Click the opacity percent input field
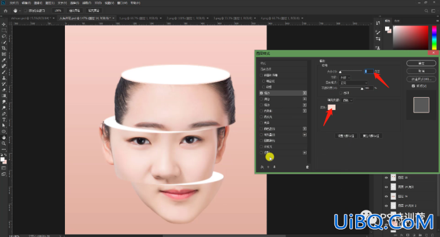The image size is (440, 237). click(x=369, y=88)
